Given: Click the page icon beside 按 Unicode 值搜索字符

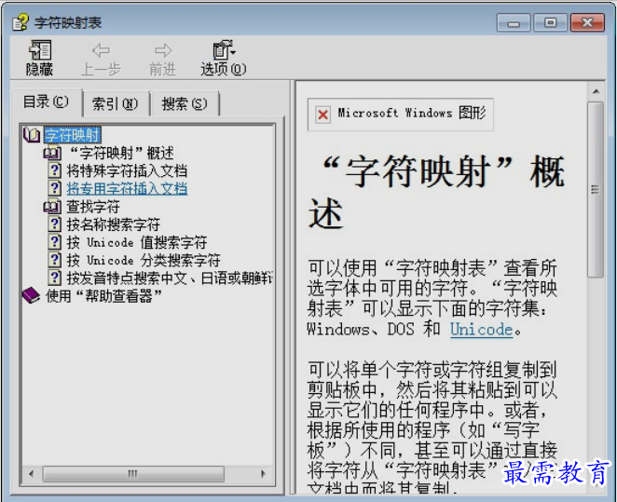Looking at the screenshot, I should [x=54, y=242].
